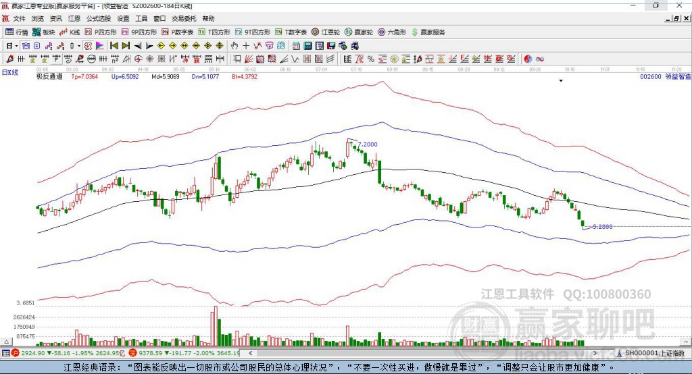Click the volume pane collapse triangle
Image resolution: width=692 pixels, height=374 pixels.
click(x=7, y=342)
